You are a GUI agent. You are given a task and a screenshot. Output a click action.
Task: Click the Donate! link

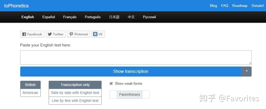(x=257, y=6)
